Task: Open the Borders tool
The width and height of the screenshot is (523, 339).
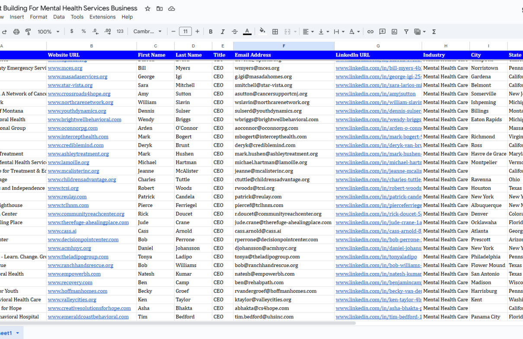Action: pos(275,31)
